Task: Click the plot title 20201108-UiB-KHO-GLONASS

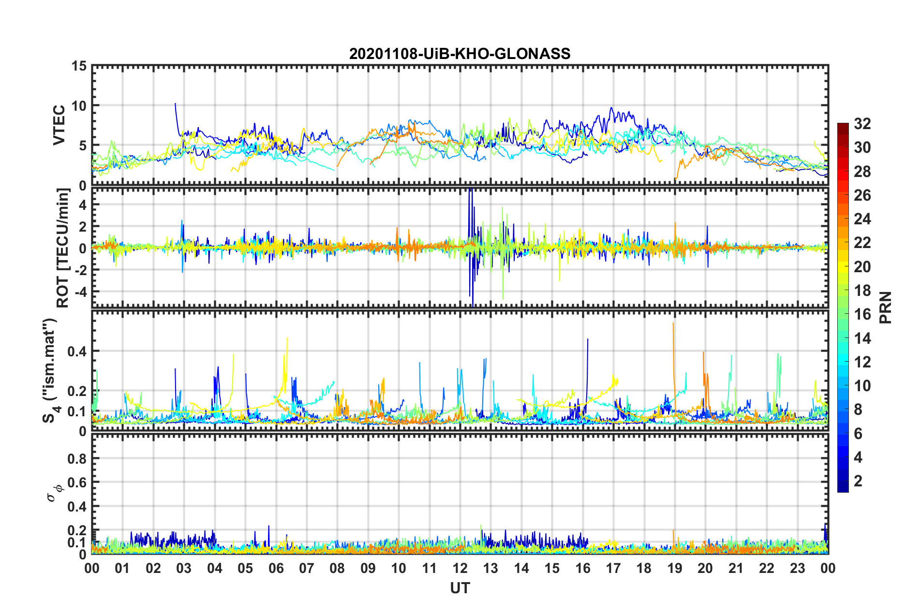Action: pos(460,54)
